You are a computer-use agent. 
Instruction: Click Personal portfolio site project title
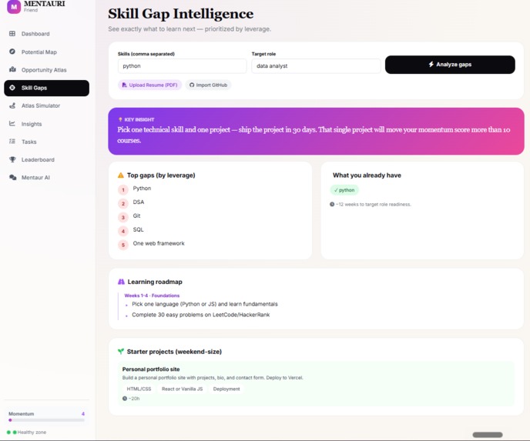tap(151, 369)
